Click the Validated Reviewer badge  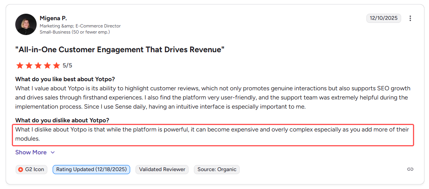pyautogui.click(x=162, y=169)
